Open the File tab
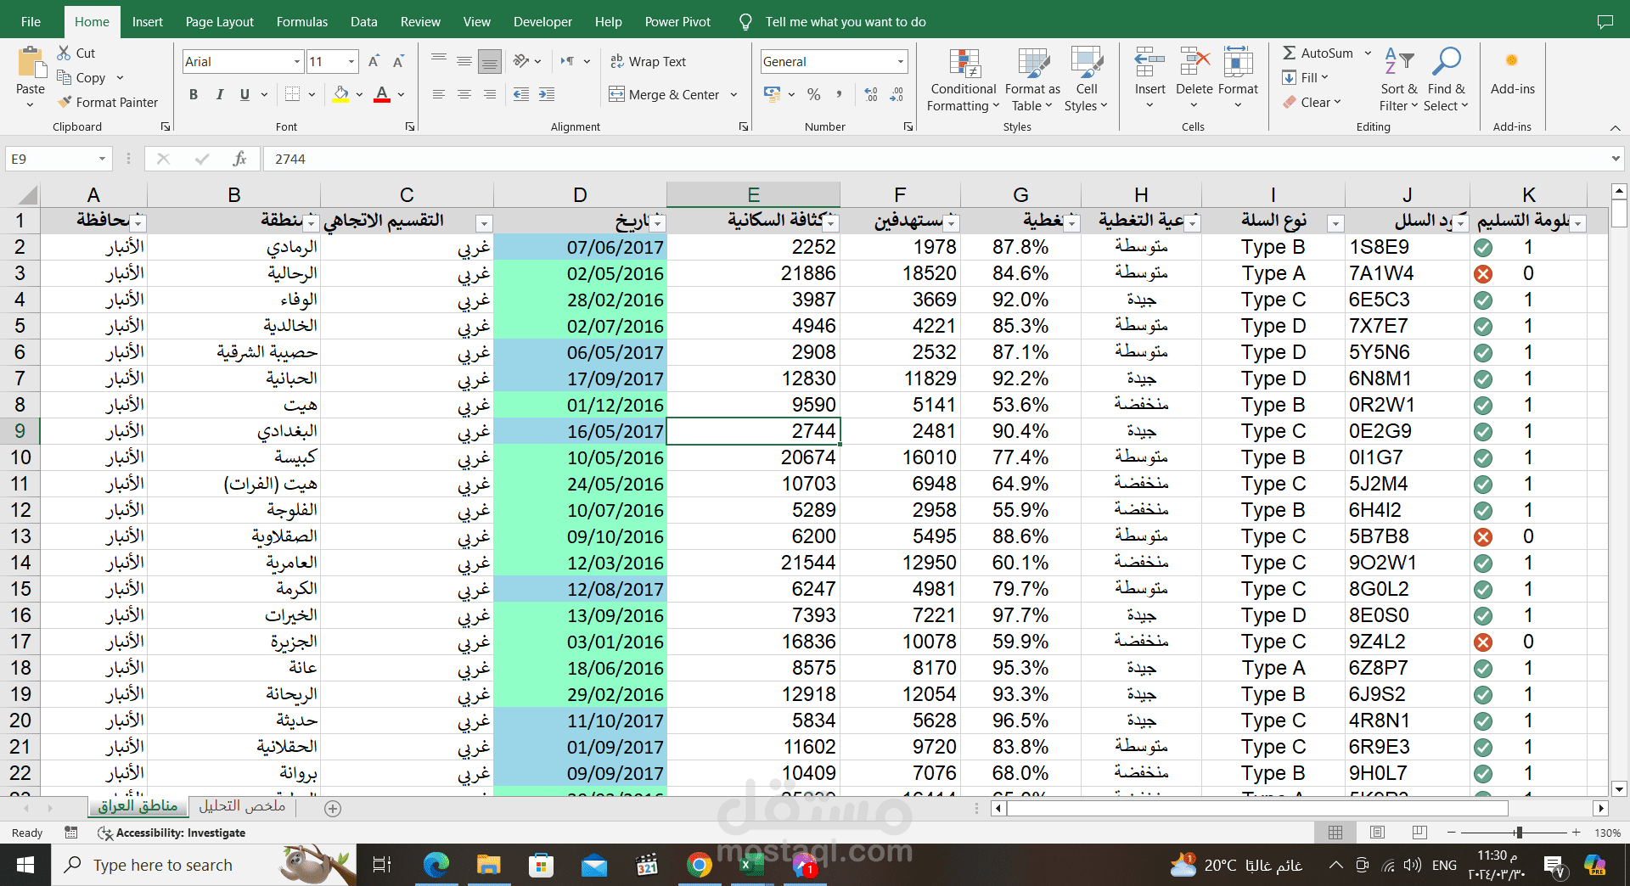 31,22
